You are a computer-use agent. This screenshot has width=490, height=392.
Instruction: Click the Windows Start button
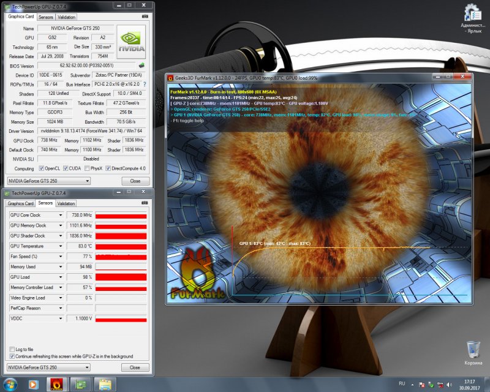pyautogui.click(x=12, y=385)
